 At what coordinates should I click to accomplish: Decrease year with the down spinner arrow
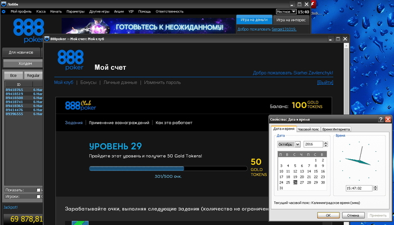tap(326, 146)
